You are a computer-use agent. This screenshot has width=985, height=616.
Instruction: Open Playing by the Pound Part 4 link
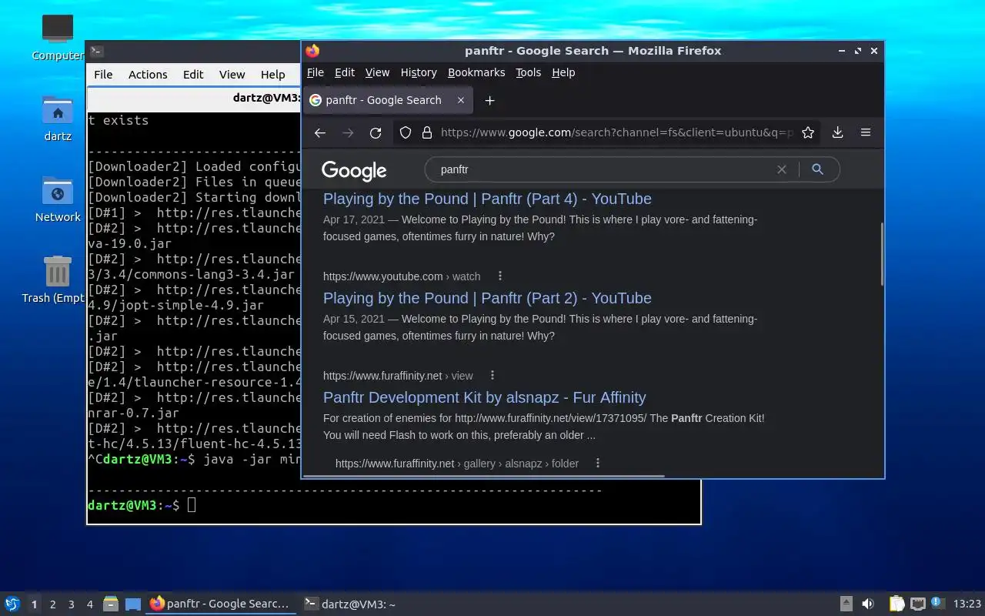click(x=487, y=199)
